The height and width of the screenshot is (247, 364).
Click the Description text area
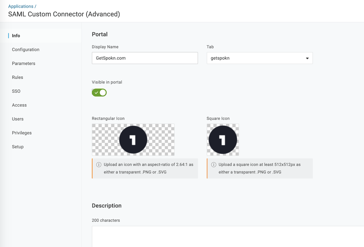[228, 236]
